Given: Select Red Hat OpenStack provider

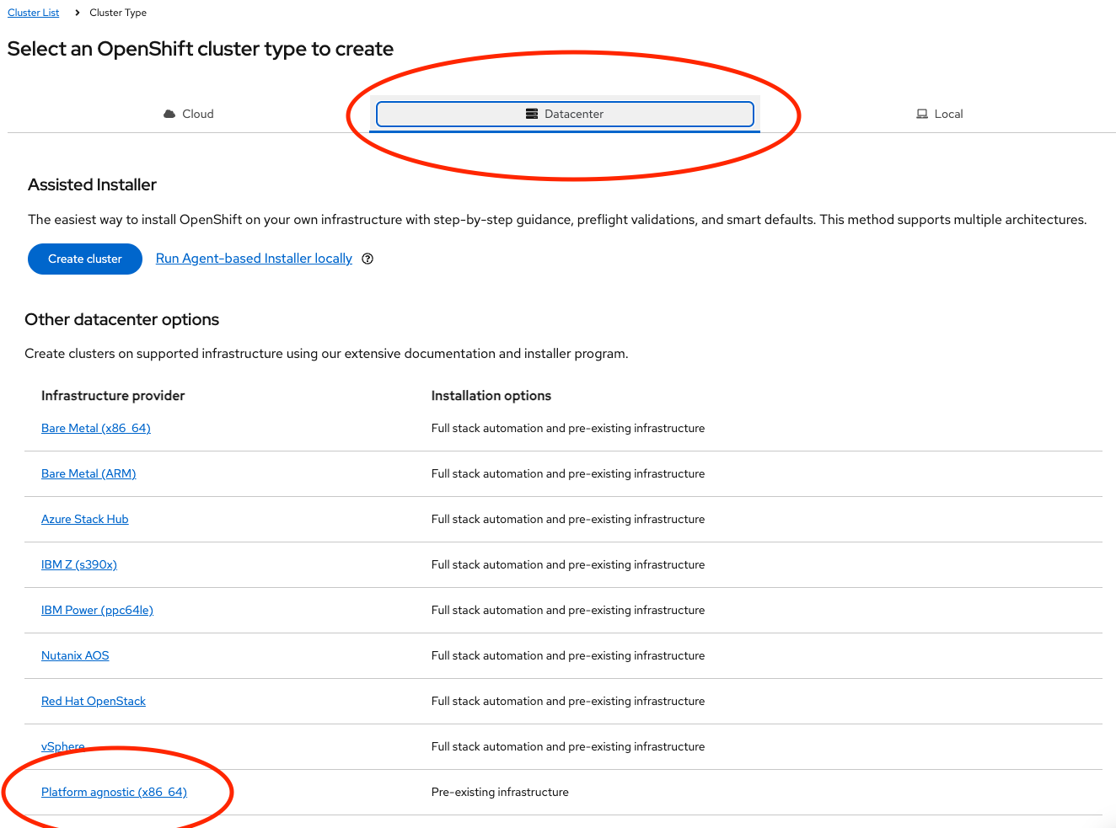Looking at the screenshot, I should pyautogui.click(x=94, y=701).
